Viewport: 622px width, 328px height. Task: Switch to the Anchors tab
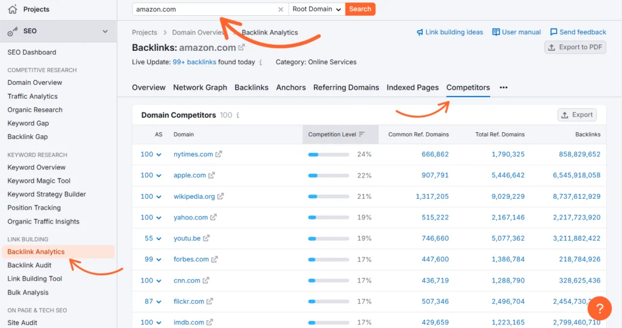click(291, 87)
